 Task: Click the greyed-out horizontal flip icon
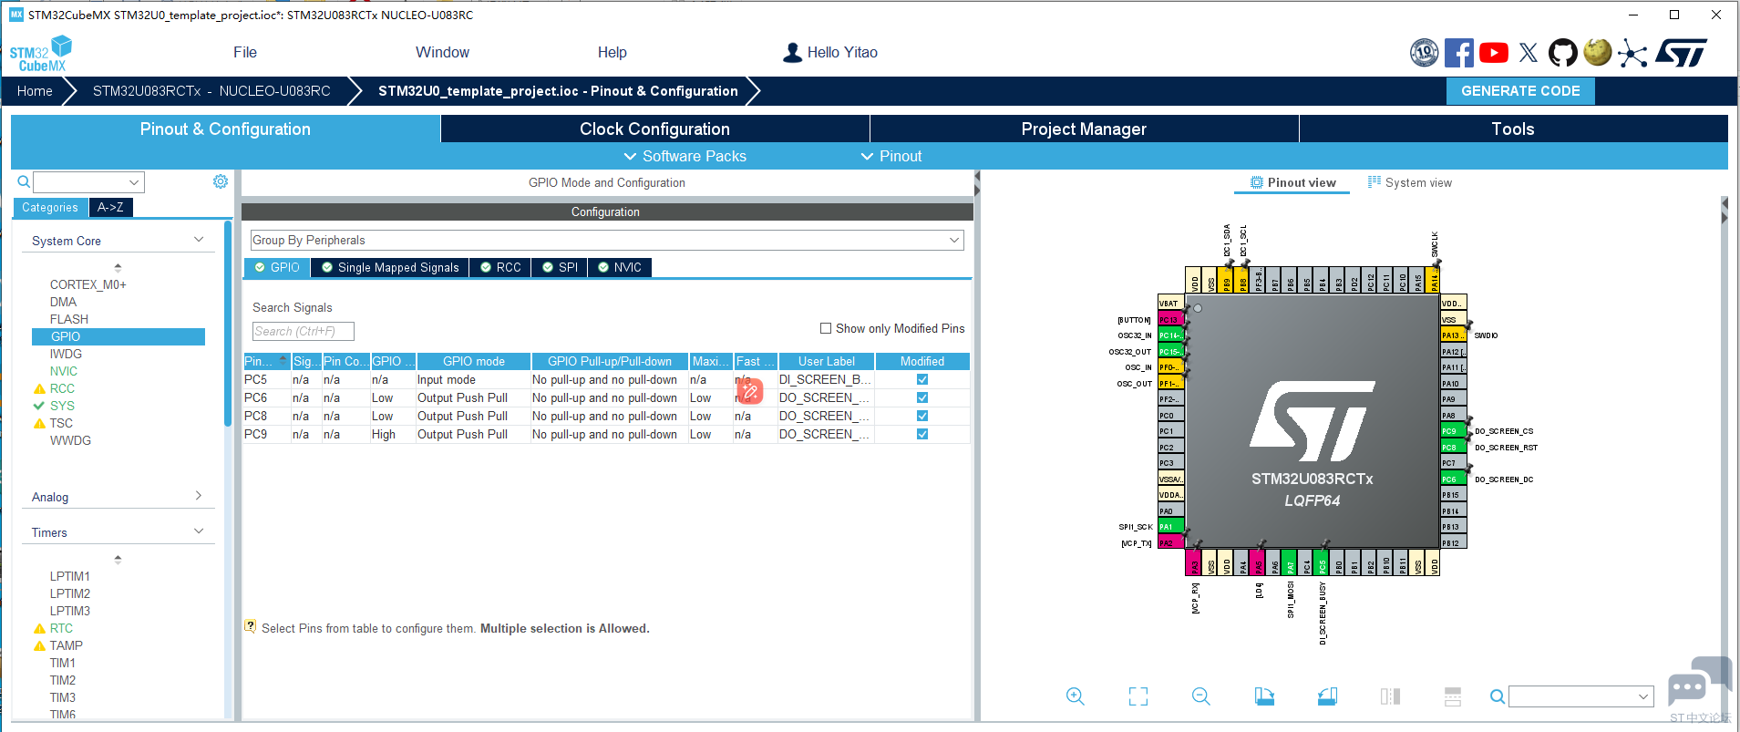coord(1390,696)
